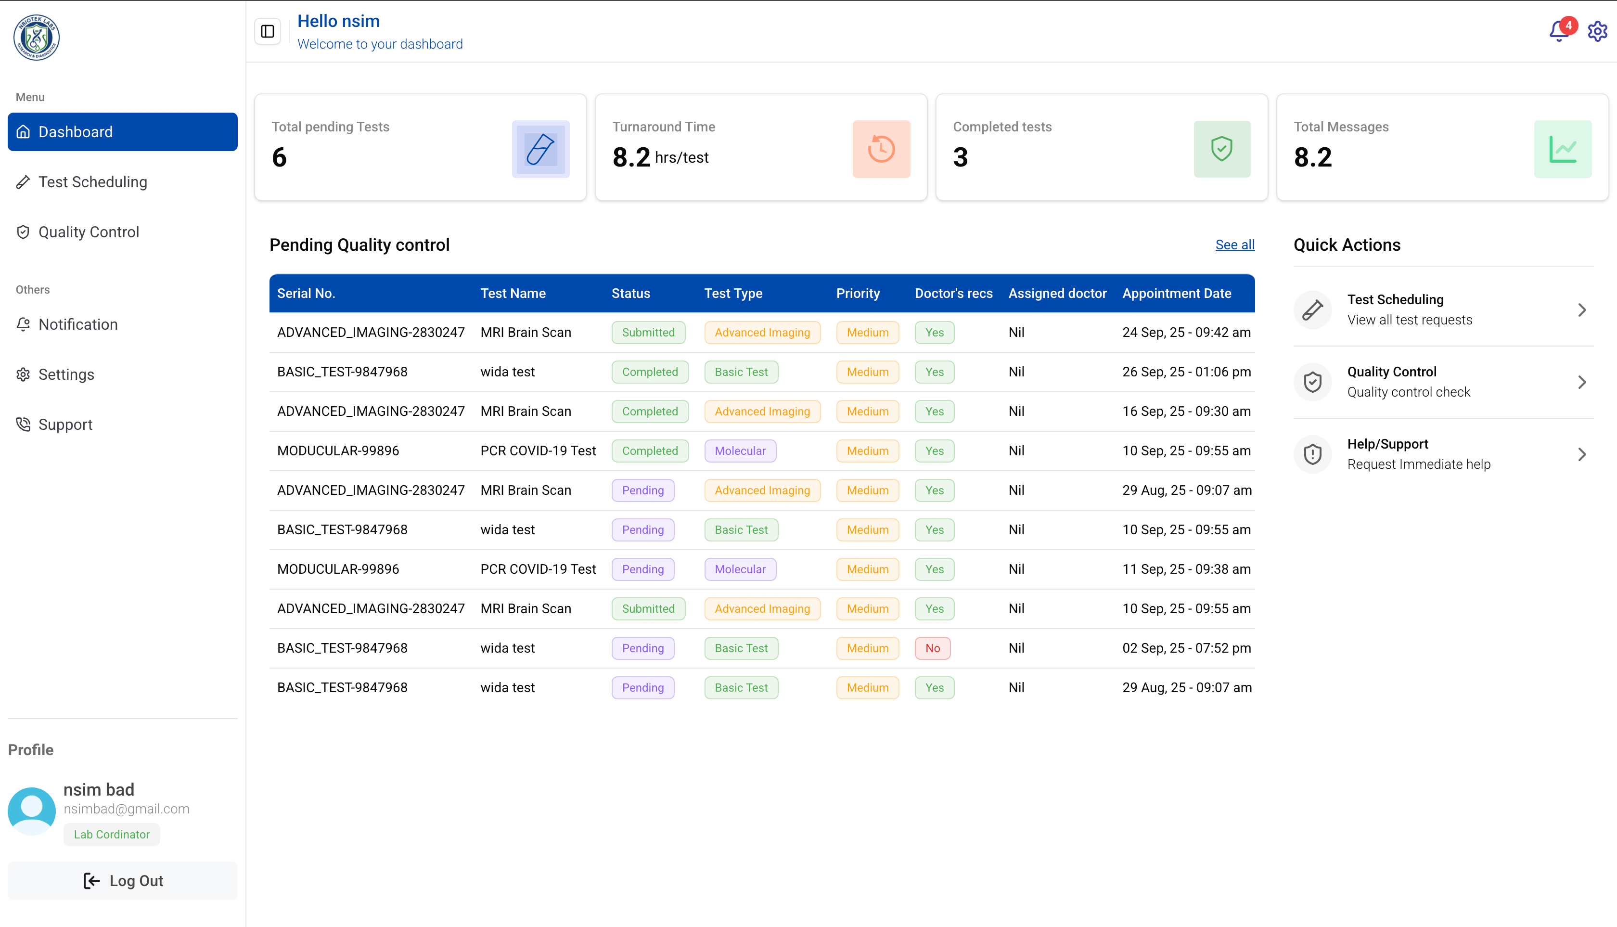1617x927 pixels.
Task: Click the turnaround time clock icon
Action: (881, 149)
